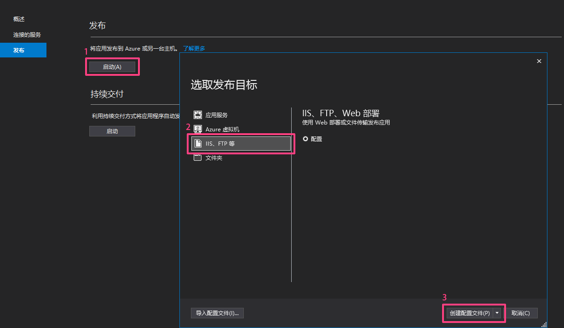
Task: Click the 取消(C) button
Action: click(x=521, y=313)
